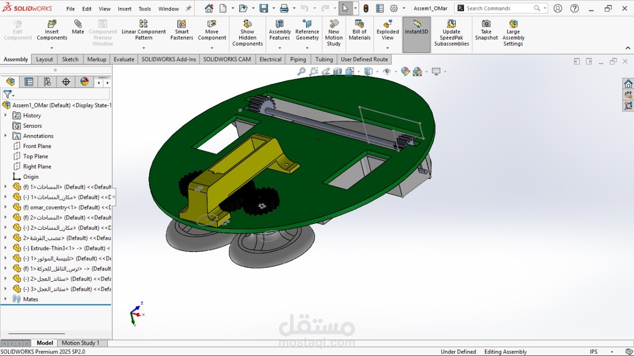Open the Motion Study 1 tab
The image size is (634, 356).
(x=80, y=343)
